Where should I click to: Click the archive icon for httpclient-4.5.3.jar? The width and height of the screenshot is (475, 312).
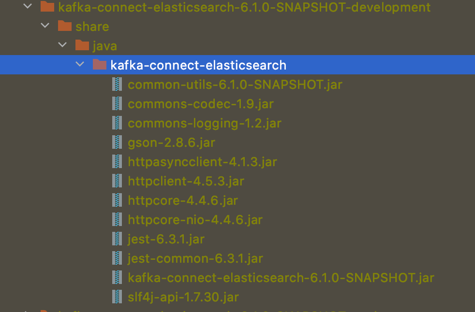click(117, 181)
